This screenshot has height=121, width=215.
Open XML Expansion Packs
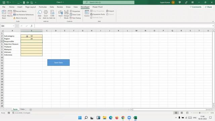point(97,14)
